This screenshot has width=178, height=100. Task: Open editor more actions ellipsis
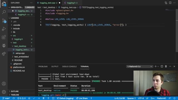(174, 3)
